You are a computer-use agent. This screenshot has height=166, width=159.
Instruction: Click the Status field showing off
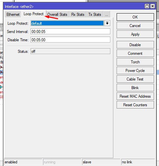coord(70,51)
